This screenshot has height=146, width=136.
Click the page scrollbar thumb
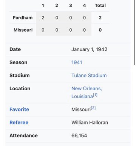(134, 32)
